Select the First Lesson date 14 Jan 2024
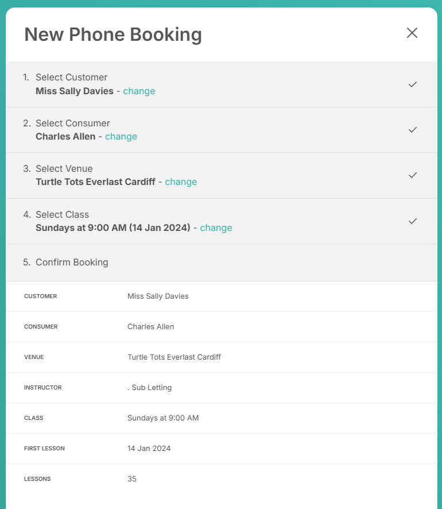Screen dimensions: 442x509 (x=149, y=448)
